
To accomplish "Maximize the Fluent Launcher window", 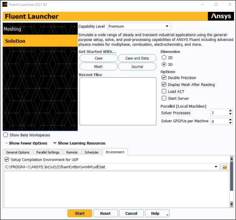I will 216,4.
